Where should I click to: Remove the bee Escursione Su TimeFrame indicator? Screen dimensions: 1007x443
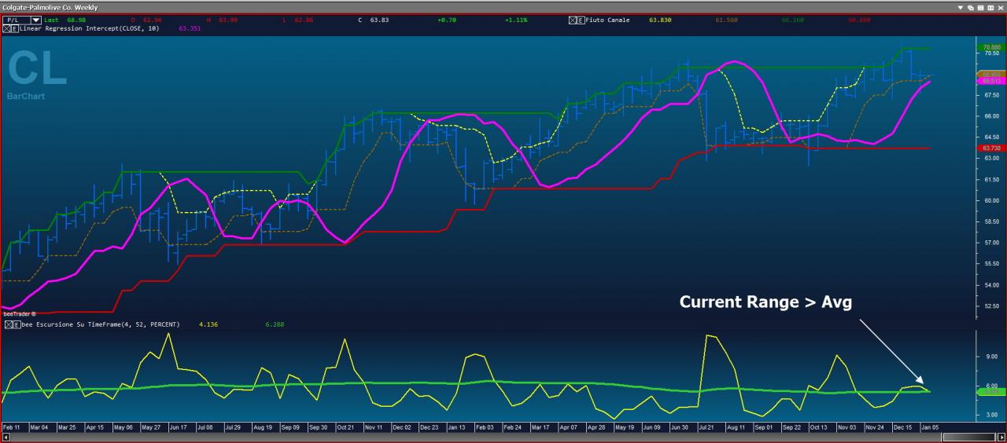pos(8,324)
